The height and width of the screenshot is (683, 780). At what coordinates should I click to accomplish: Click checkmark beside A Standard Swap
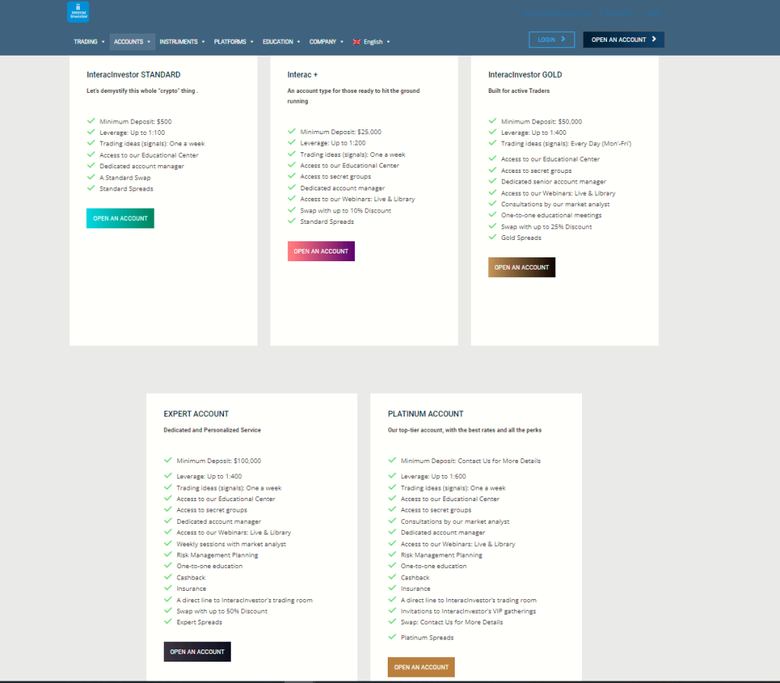click(x=91, y=177)
